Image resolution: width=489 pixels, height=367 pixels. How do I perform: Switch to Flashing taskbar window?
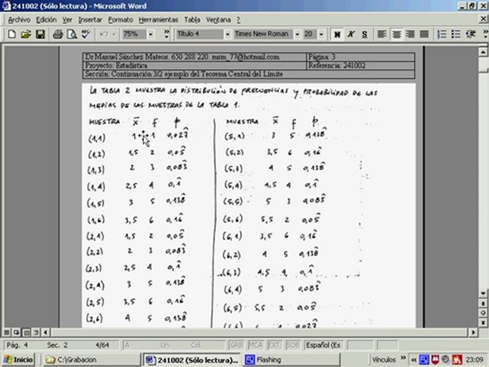(291, 360)
